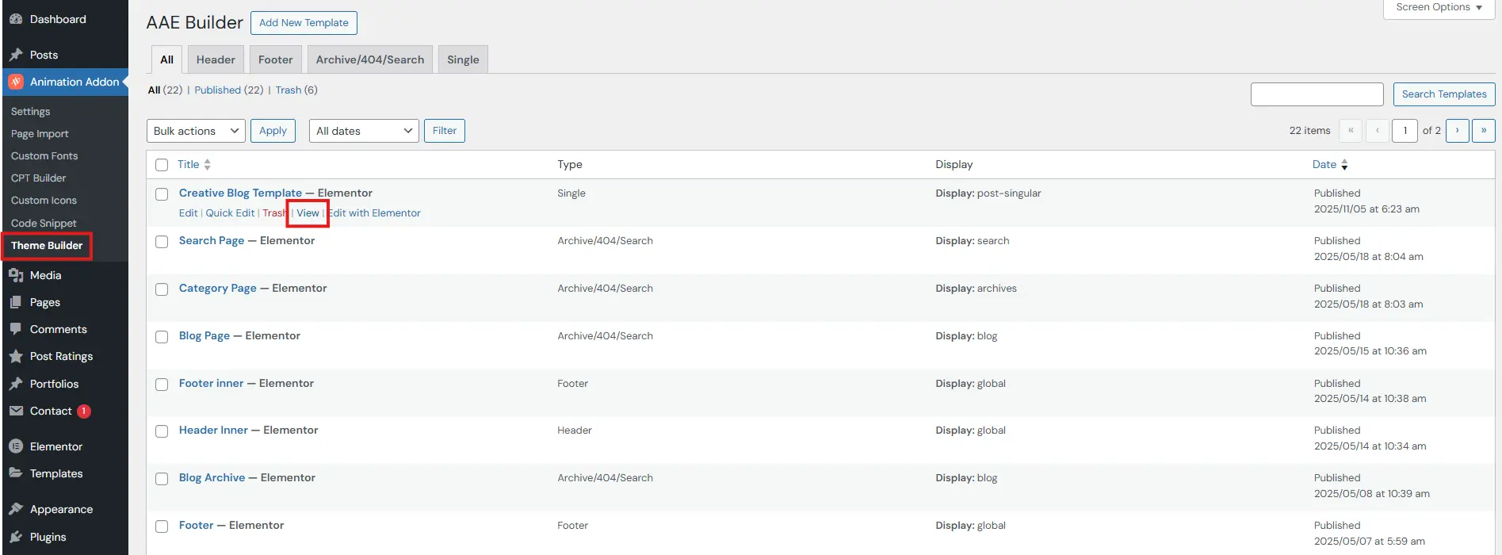Viewport: 1502px width, 555px height.
Task: Click the Add New Template button
Action: pyautogui.click(x=304, y=23)
